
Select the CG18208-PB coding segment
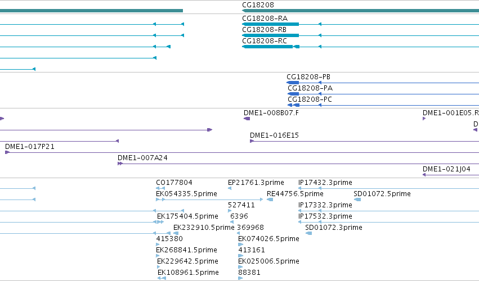click(x=293, y=83)
